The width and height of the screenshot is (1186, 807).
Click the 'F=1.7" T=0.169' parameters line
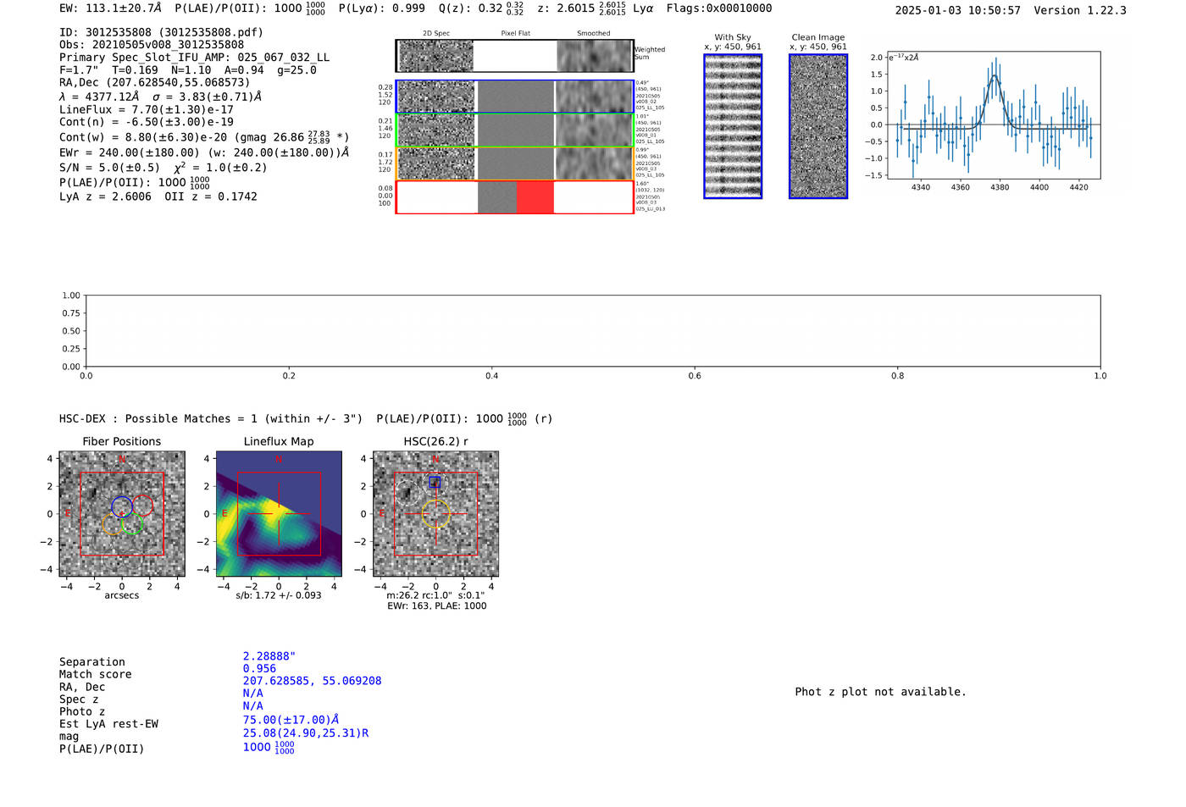coord(188,70)
